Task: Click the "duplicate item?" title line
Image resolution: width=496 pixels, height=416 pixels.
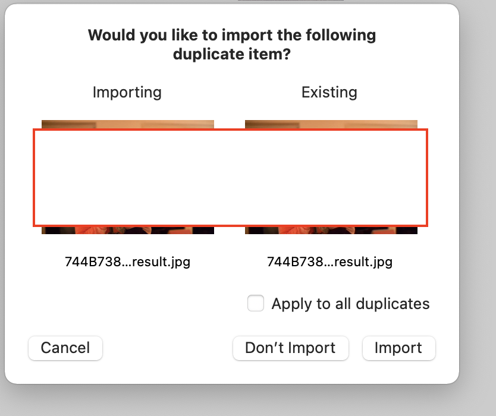Action: pos(232,54)
